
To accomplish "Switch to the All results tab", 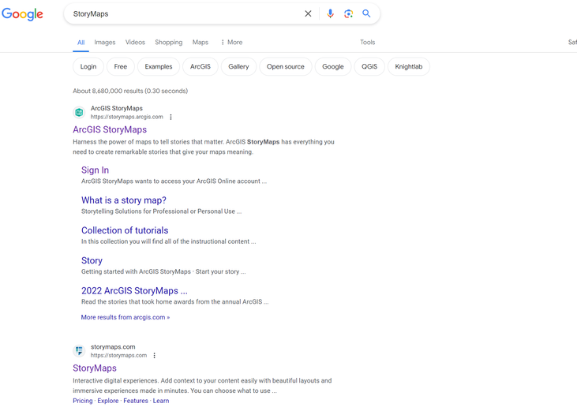I will point(81,43).
